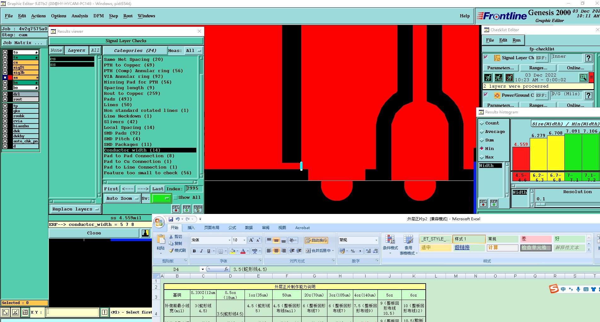This screenshot has width=600, height=322.
Task: Open the Excel Office button
Action: [159, 222]
